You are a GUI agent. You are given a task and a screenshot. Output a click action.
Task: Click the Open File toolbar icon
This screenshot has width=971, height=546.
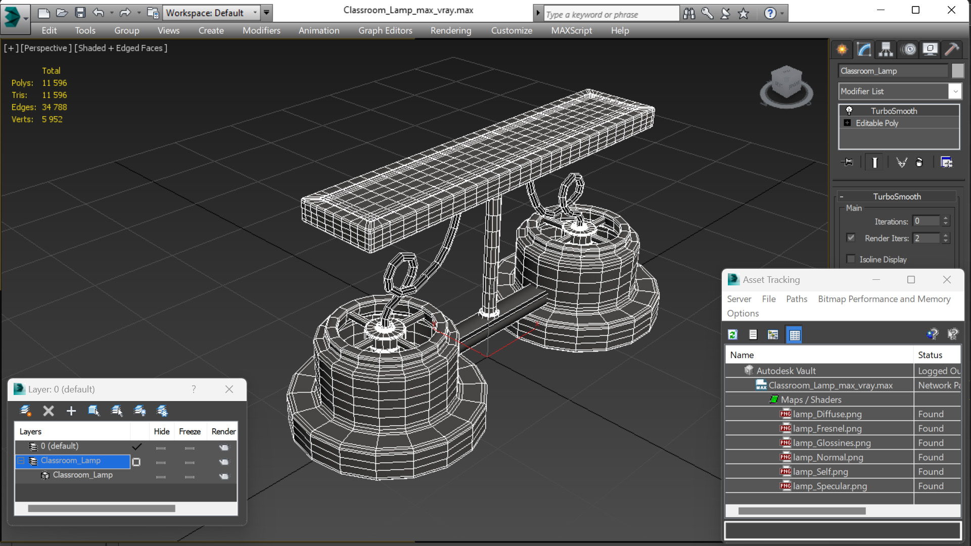coord(62,13)
